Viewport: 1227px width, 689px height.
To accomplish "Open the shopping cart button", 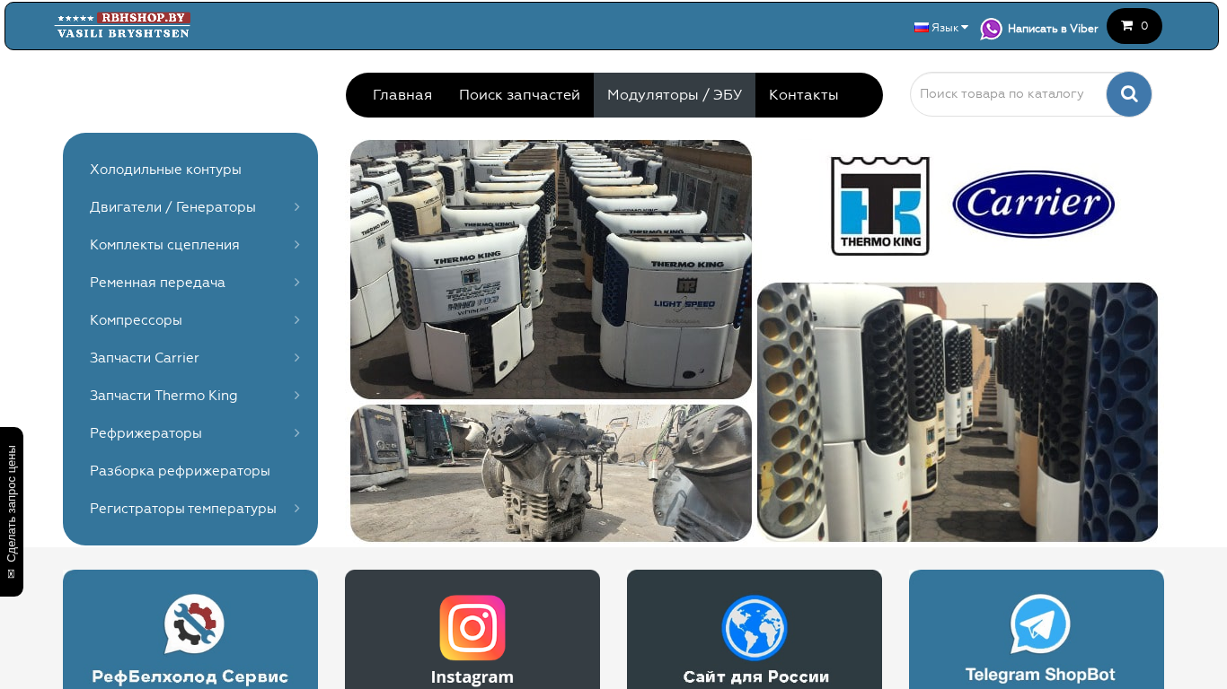I will coord(1134,26).
